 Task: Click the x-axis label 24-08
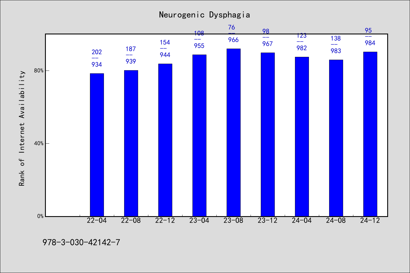point(336,220)
